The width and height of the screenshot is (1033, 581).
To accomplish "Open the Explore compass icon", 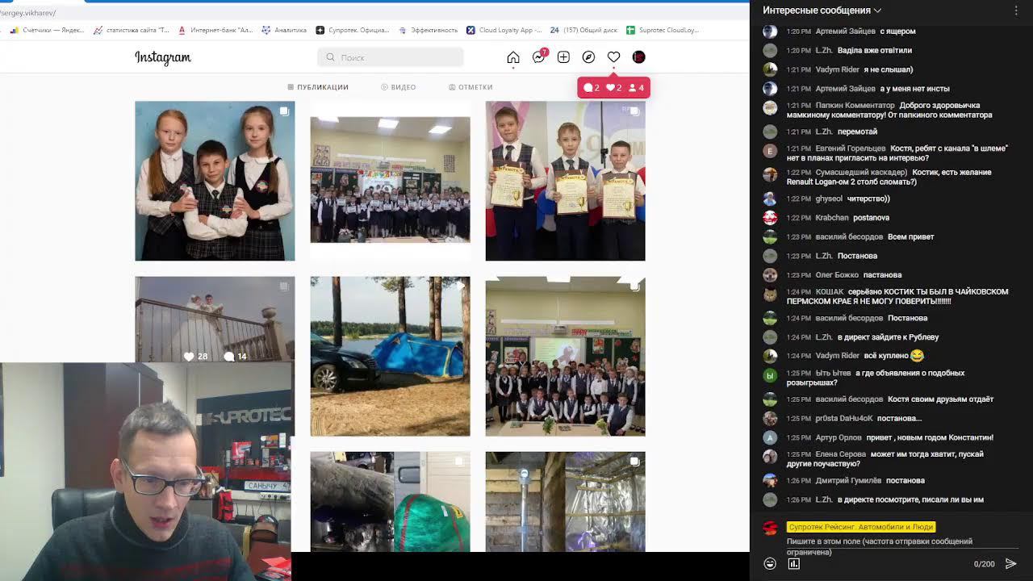I will [x=588, y=57].
